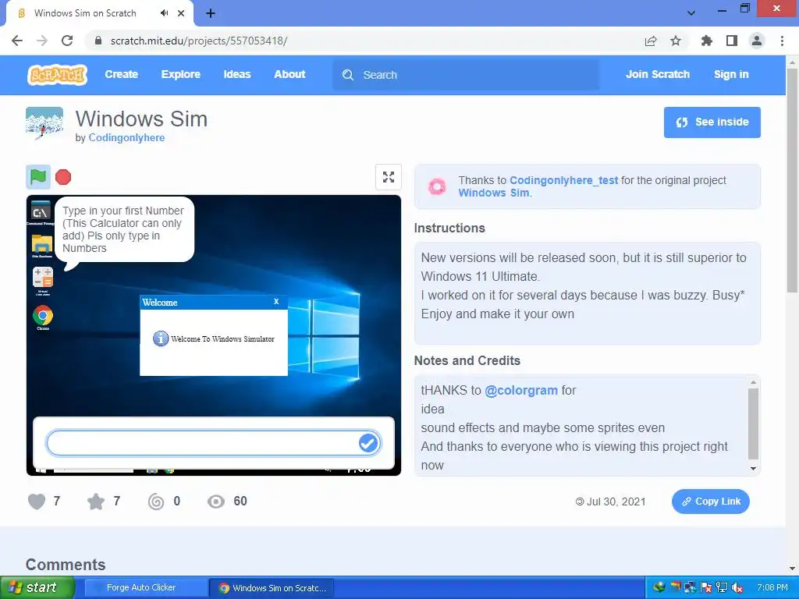Click See inside button
This screenshot has height=599, width=799.
click(x=712, y=122)
